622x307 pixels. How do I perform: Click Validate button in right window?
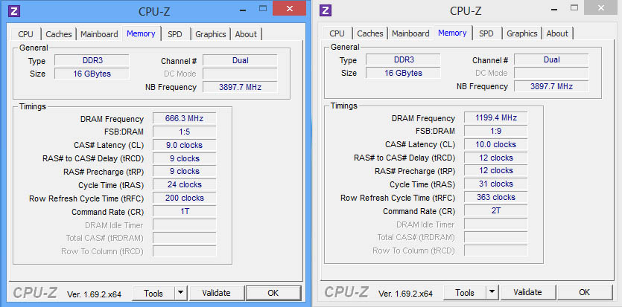tap(527, 292)
